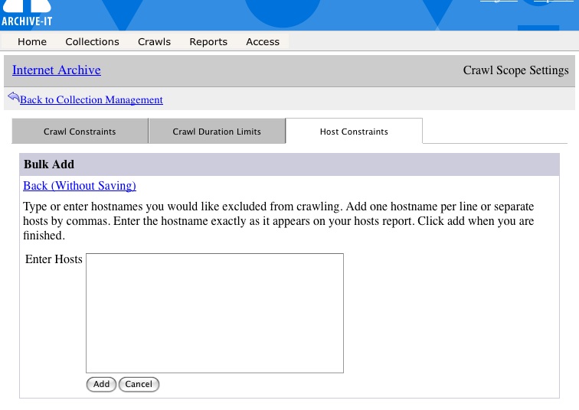The height and width of the screenshot is (410, 579).
Task: Go to the Collections menu
Action: tap(92, 42)
